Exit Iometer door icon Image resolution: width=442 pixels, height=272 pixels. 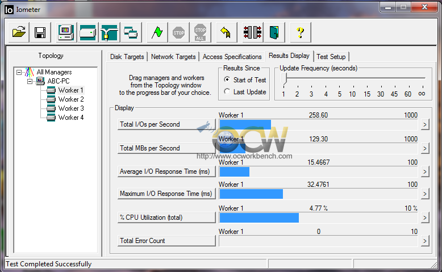pyautogui.click(x=274, y=32)
